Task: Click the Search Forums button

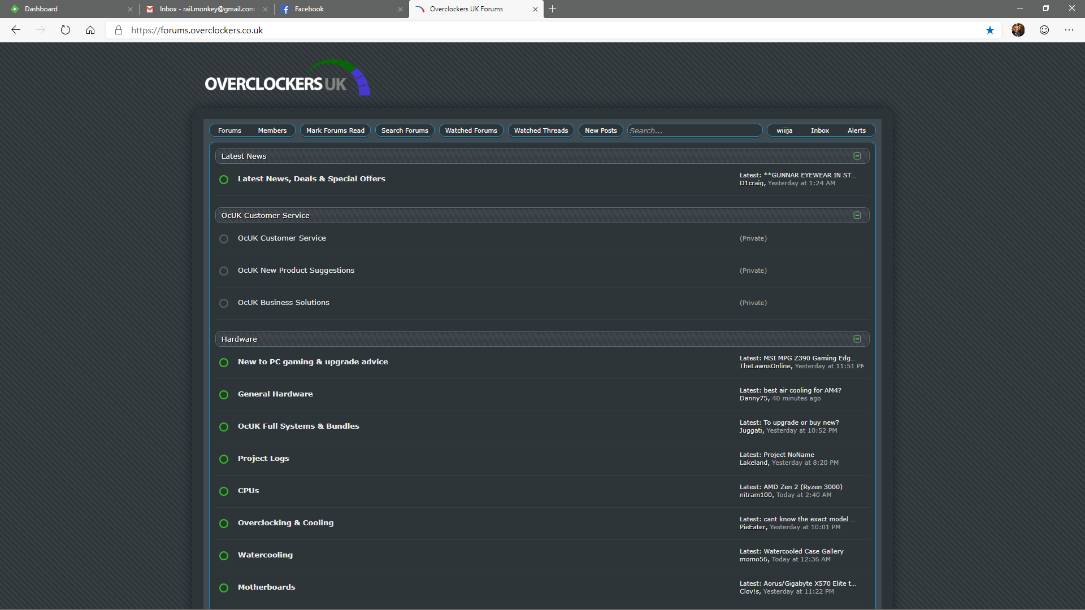Action: [405, 130]
